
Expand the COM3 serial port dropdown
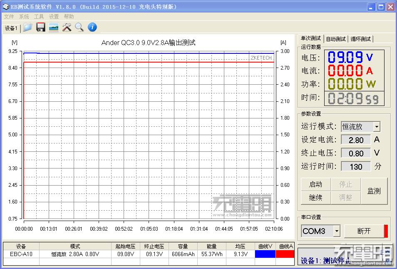337,231
